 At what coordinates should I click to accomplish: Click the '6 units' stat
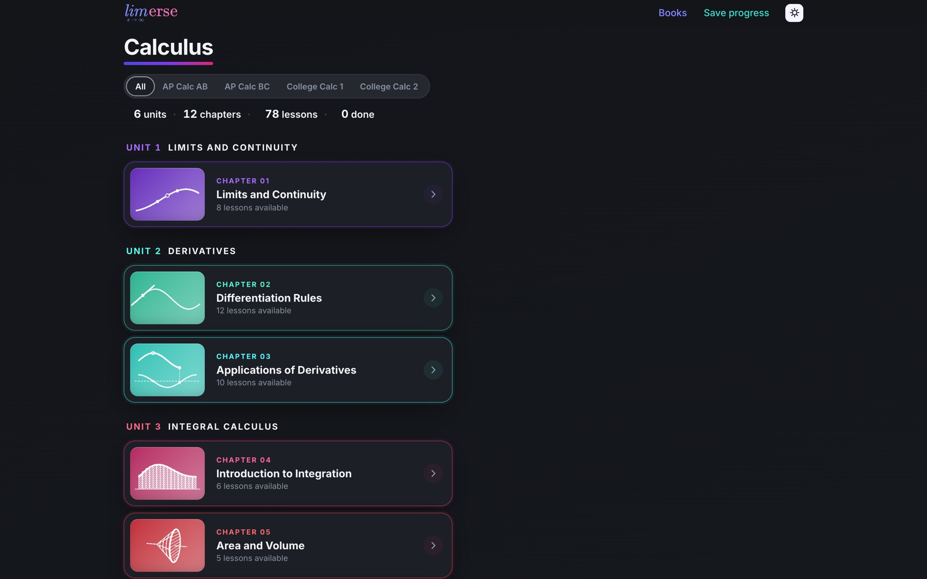[x=150, y=114]
